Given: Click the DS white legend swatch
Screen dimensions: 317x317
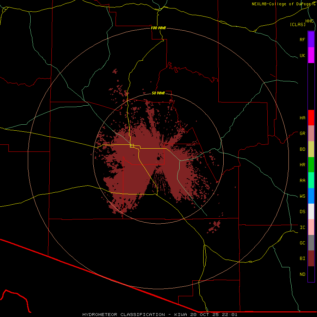Looking at the screenshot, I should point(311,211).
